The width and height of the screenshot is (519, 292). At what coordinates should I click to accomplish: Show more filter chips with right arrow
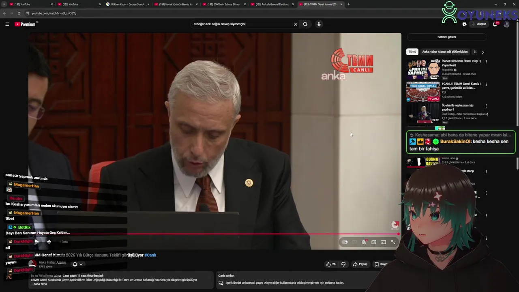coord(483,52)
